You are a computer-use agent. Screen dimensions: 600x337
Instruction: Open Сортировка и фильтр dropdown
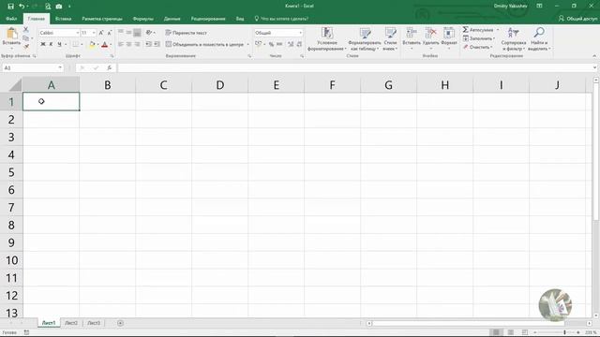[x=513, y=38]
